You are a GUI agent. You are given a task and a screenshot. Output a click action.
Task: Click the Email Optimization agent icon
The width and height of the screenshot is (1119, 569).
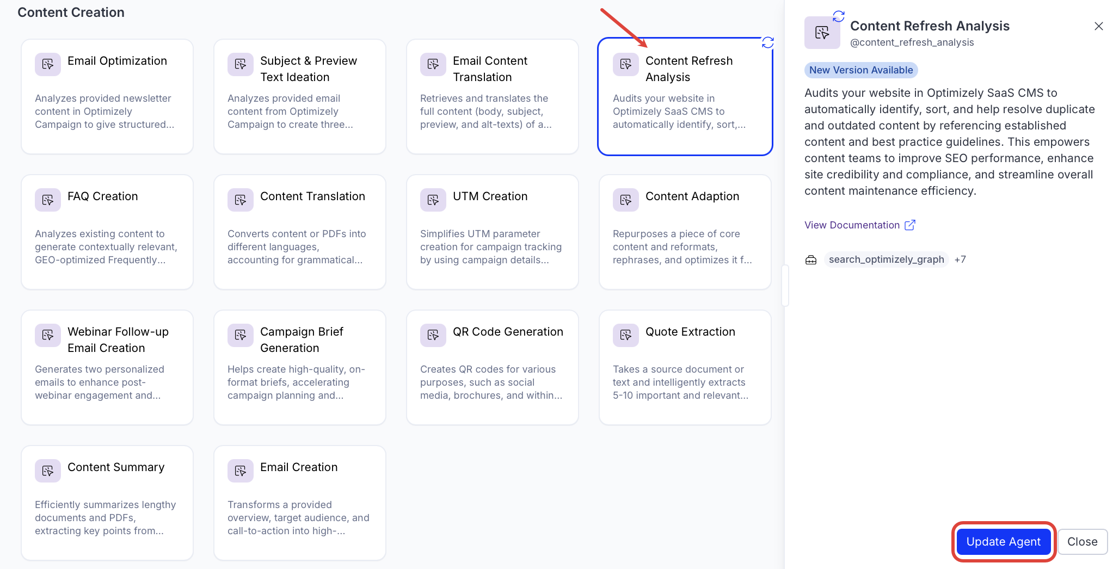48,64
